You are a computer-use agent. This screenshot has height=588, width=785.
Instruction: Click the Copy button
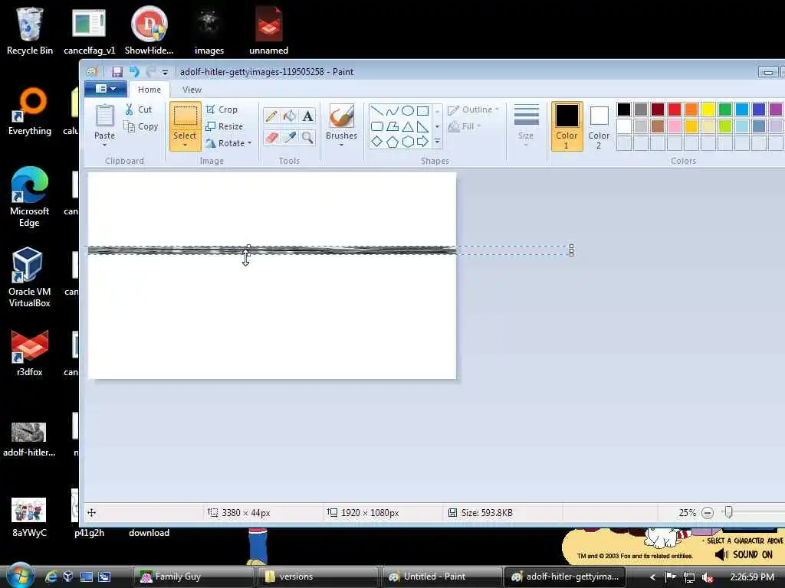pyautogui.click(x=141, y=126)
